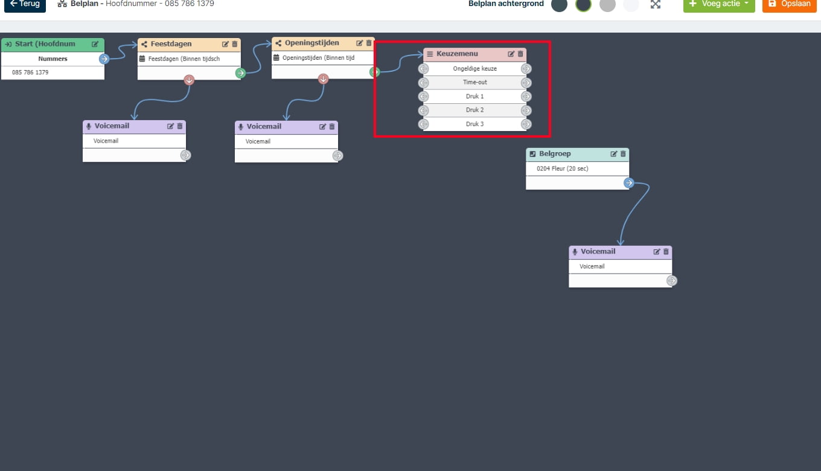Edit the Feestdagen node
821x471 pixels.
coord(226,44)
